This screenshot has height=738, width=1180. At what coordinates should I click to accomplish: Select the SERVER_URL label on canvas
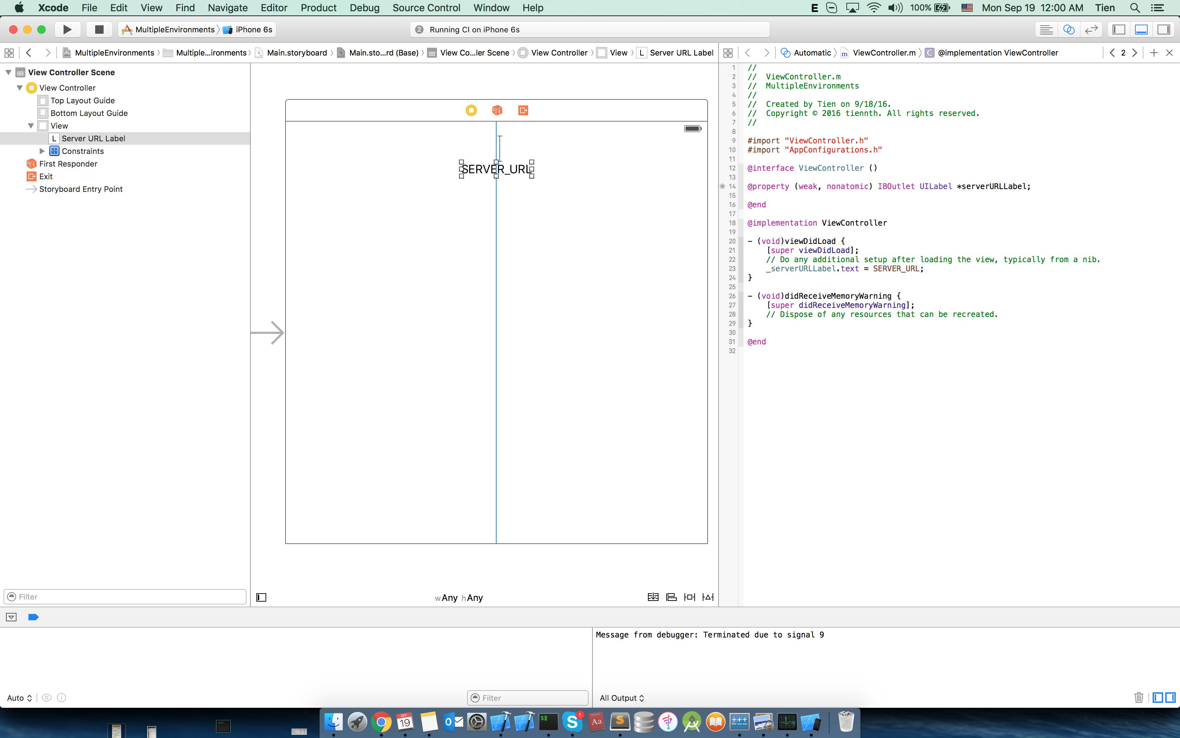click(496, 169)
